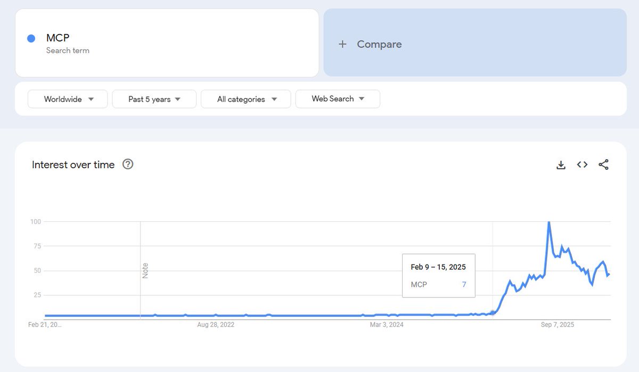Click the 100 peak on the trend line
Viewport: 639px width, 372px height.
(x=549, y=222)
